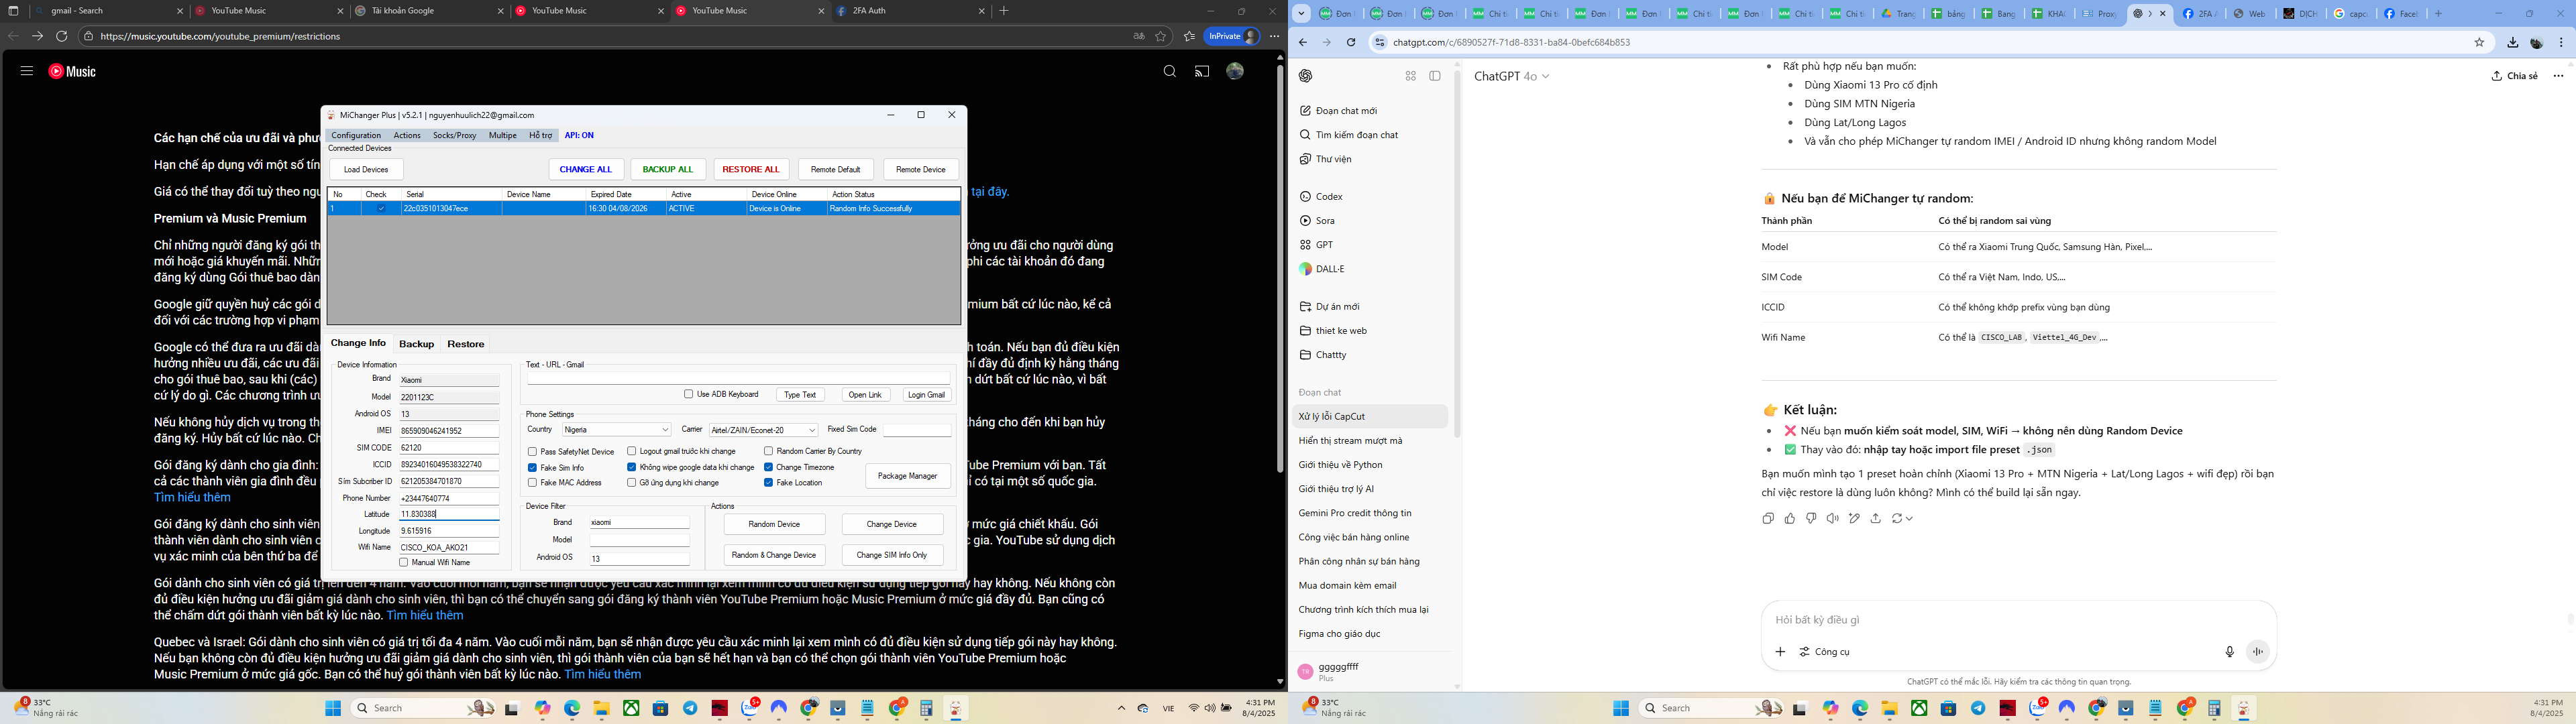
Task: Check the Pass SafetyNet Device option
Action: pos(532,452)
